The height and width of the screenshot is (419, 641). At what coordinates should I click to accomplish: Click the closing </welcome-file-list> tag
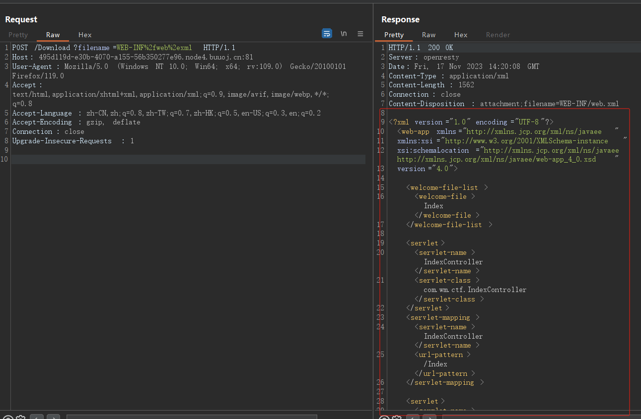(449, 225)
